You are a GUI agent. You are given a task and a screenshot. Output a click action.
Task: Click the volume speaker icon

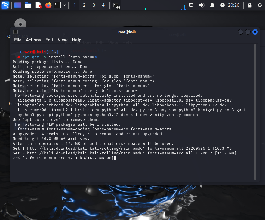[x=202, y=5]
